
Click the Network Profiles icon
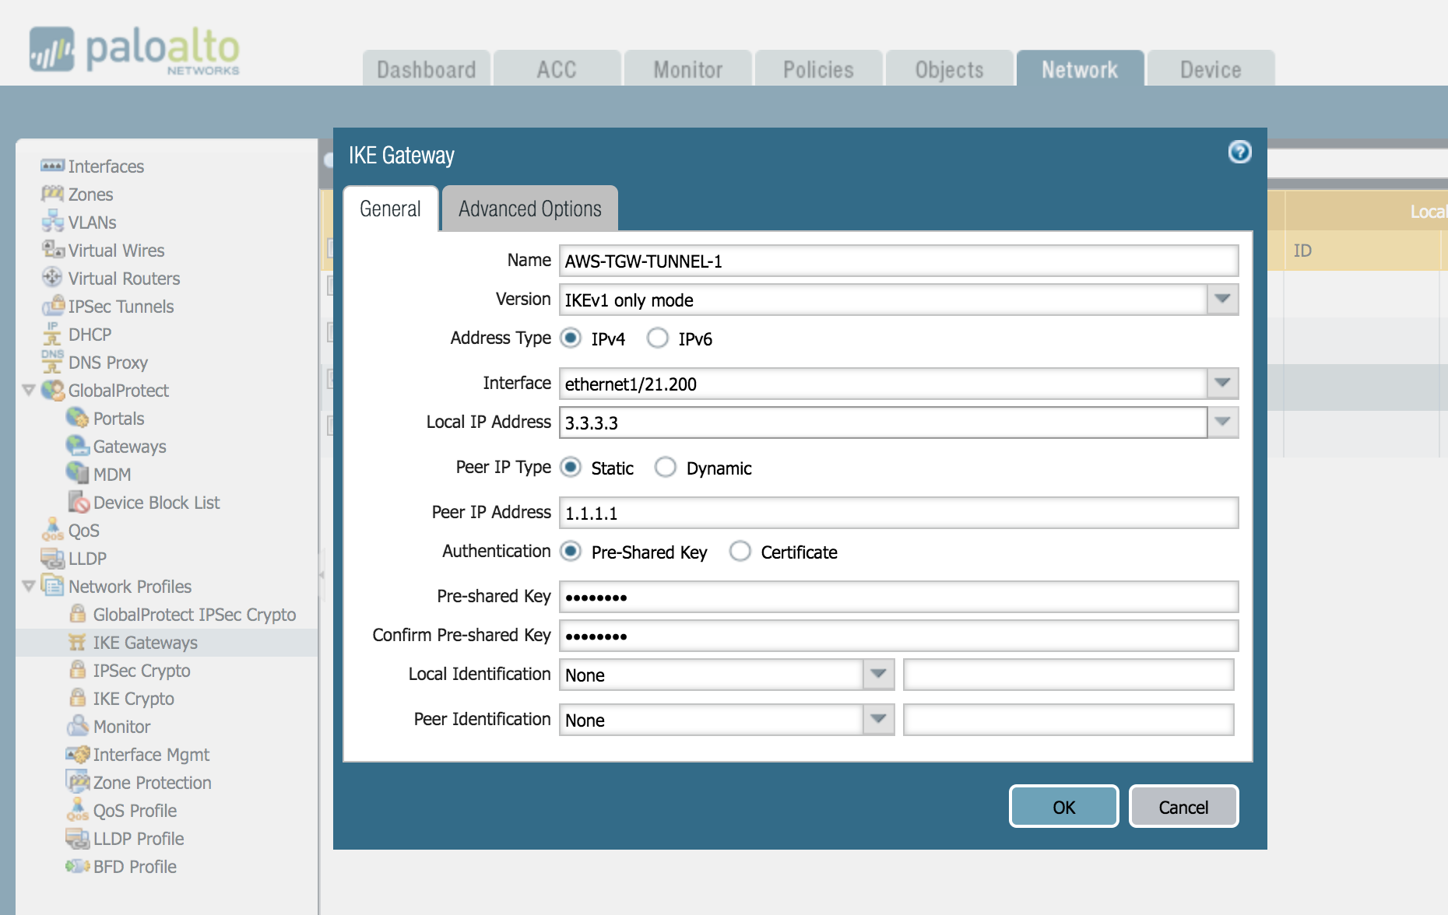52,586
